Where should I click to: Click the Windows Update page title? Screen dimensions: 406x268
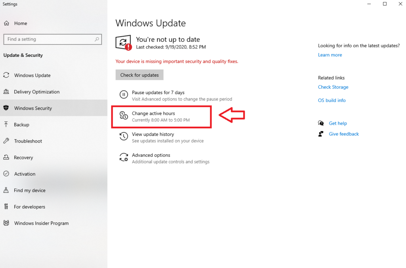pos(150,23)
